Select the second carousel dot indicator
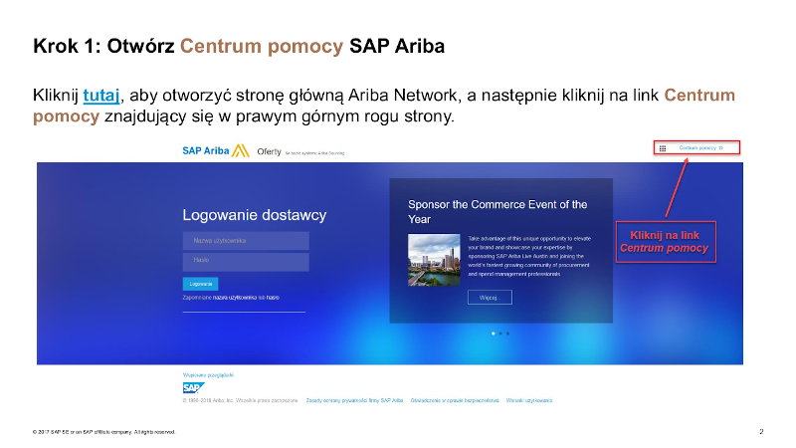The width and height of the screenshot is (796, 448). tap(500, 334)
